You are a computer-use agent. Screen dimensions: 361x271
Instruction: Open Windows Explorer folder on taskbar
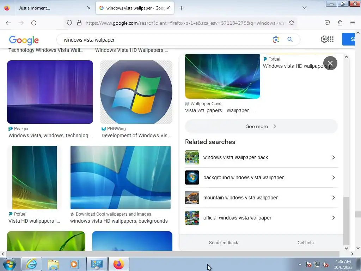[x=53, y=264]
